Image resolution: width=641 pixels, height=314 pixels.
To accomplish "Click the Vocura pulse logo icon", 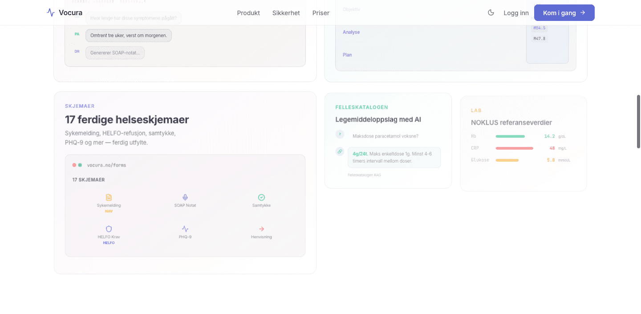I will [51, 12].
